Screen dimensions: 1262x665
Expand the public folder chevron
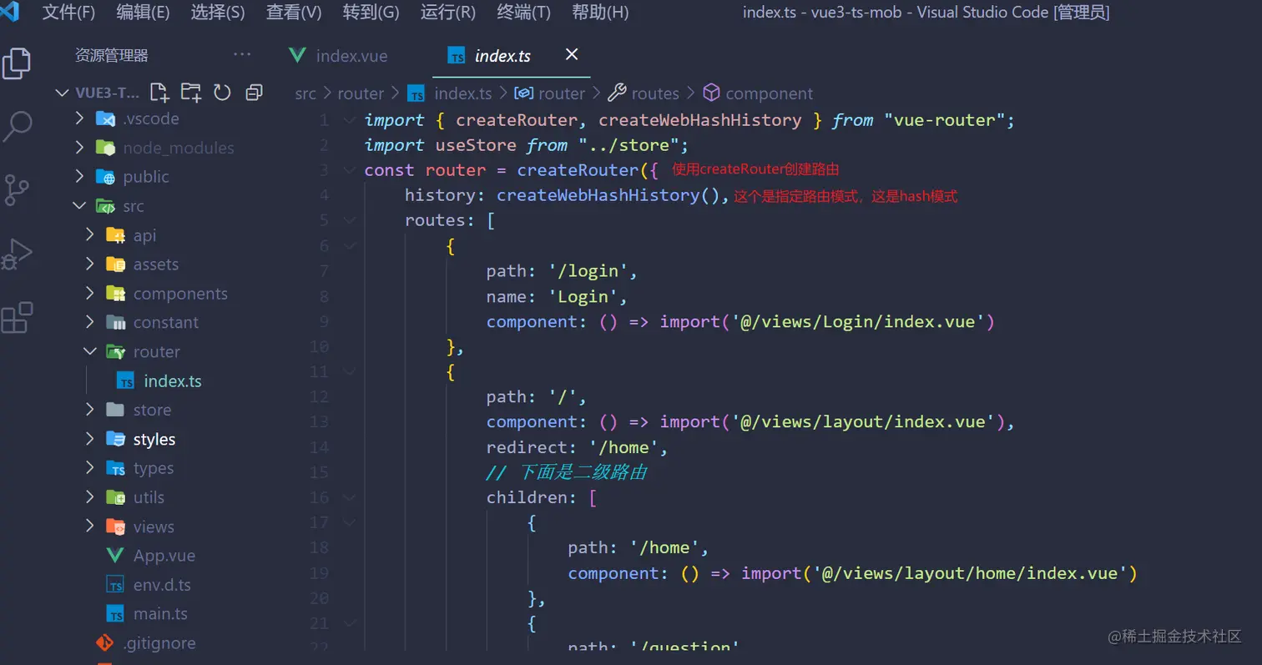(79, 177)
